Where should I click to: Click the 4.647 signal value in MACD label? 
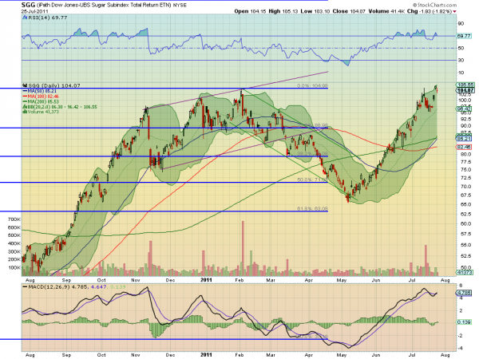98,287
